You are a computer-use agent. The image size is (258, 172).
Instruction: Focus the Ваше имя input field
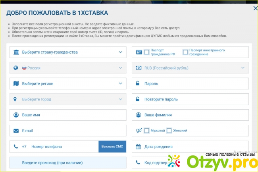[x=71, y=115]
